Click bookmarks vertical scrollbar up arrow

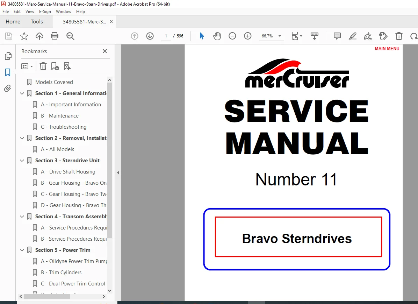coord(109,80)
